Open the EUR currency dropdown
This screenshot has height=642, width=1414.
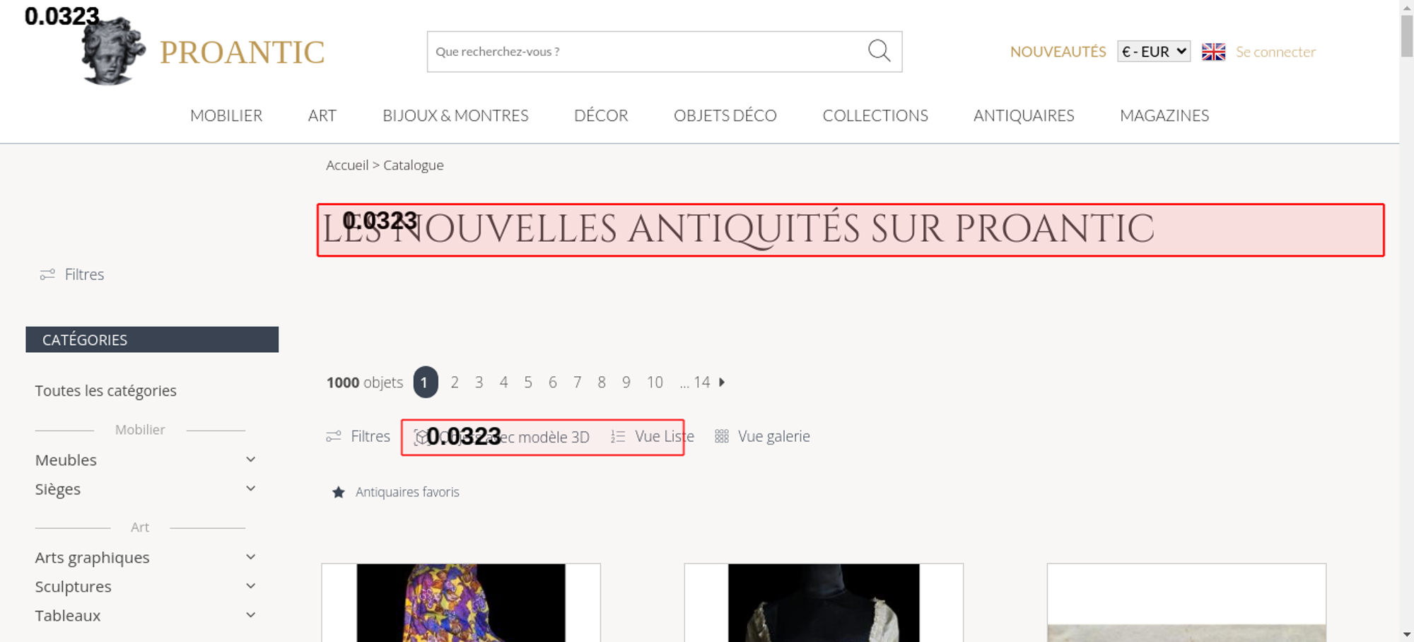pos(1153,52)
